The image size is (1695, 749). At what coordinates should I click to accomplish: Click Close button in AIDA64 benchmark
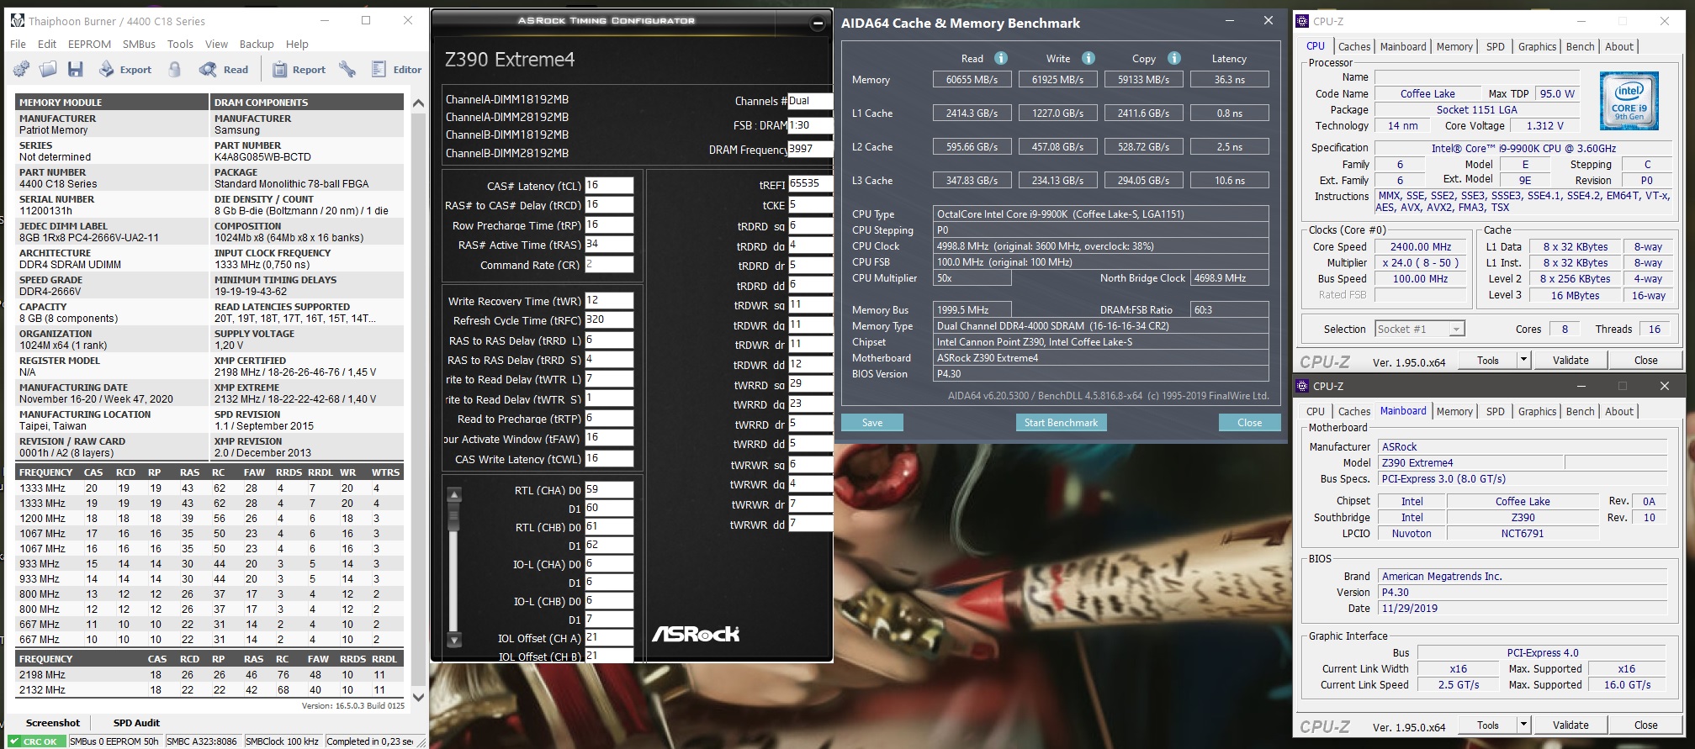click(1249, 423)
